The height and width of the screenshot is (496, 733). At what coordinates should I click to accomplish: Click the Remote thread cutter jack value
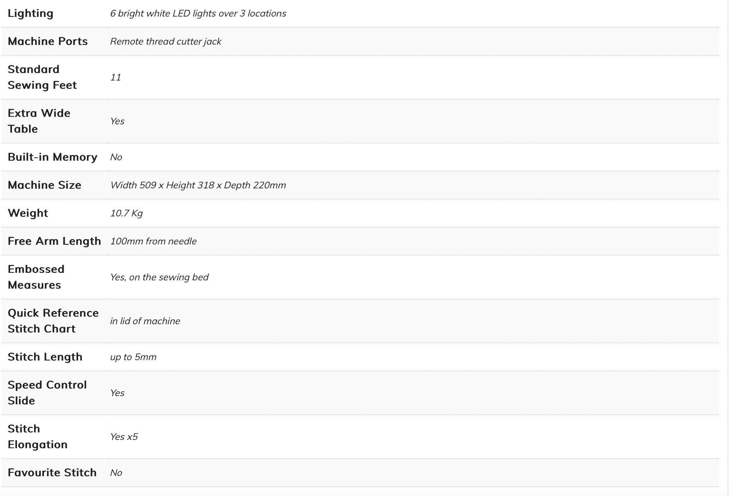[166, 41]
